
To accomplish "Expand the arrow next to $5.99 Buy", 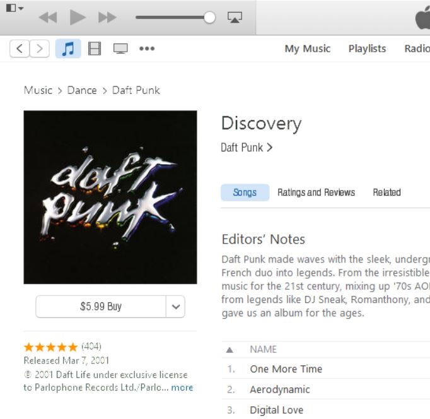I will [175, 307].
